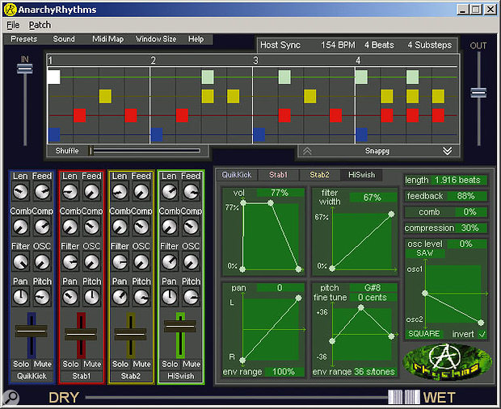Switch to the QuikKick tab
The height and width of the screenshot is (409, 501).
coord(237,175)
